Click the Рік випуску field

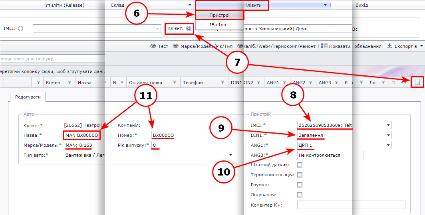193,145
